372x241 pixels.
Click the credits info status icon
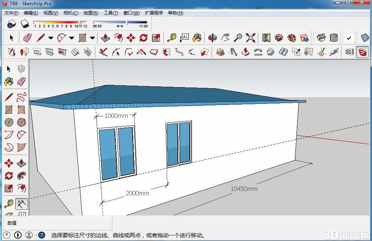18,235
